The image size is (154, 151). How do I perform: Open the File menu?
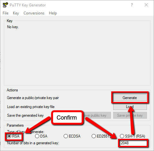5,13
